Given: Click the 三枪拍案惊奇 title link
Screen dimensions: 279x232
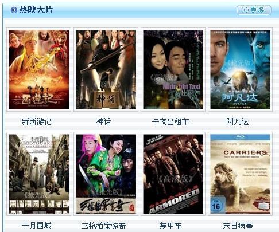Looking at the screenshot, I should [x=103, y=226].
